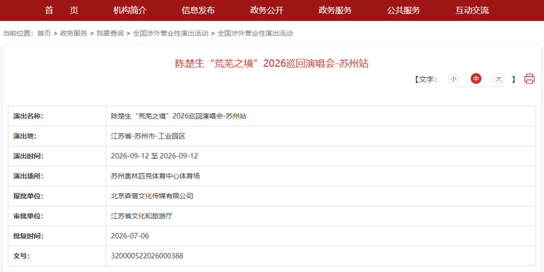Screen dimensions: 544x272
Task: Click the 演出名称: row label
Action: click(x=28, y=116)
